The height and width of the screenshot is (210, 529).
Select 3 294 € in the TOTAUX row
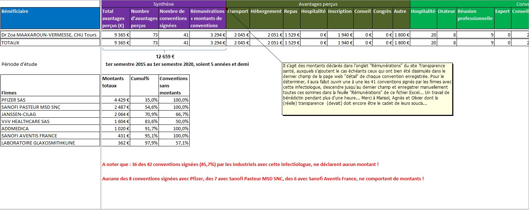click(208, 43)
